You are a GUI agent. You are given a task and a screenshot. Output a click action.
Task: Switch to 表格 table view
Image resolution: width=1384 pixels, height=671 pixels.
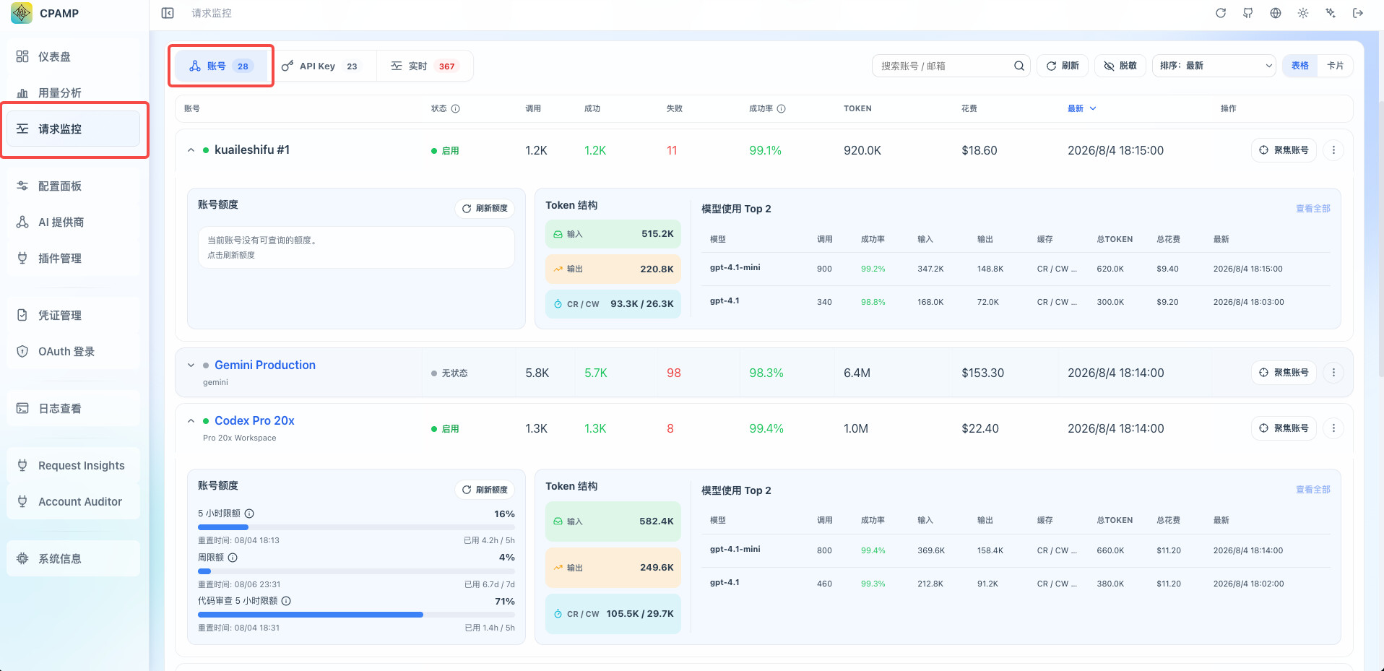tap(1300, 66)
